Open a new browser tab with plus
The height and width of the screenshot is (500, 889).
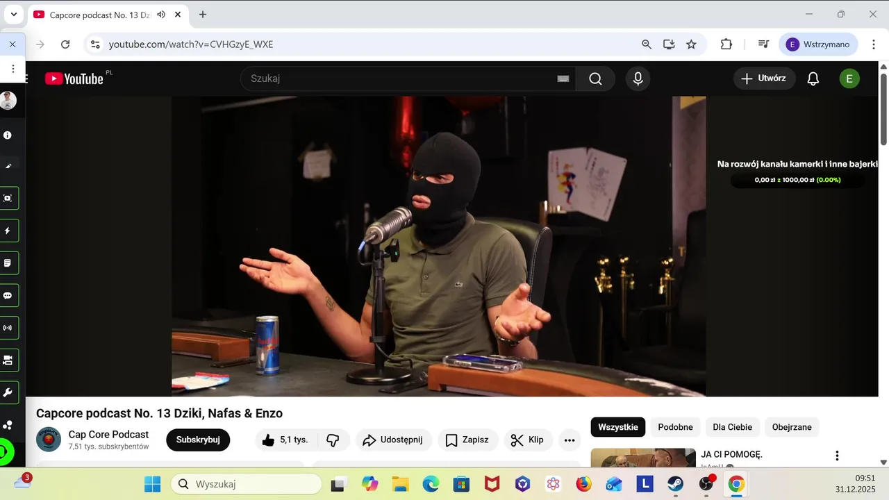(203, 15)
